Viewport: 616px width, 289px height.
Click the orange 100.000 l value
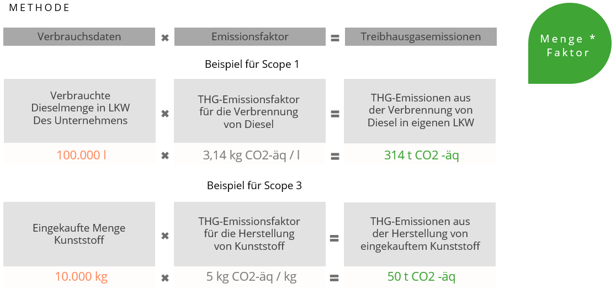click(x=81, y=155)
